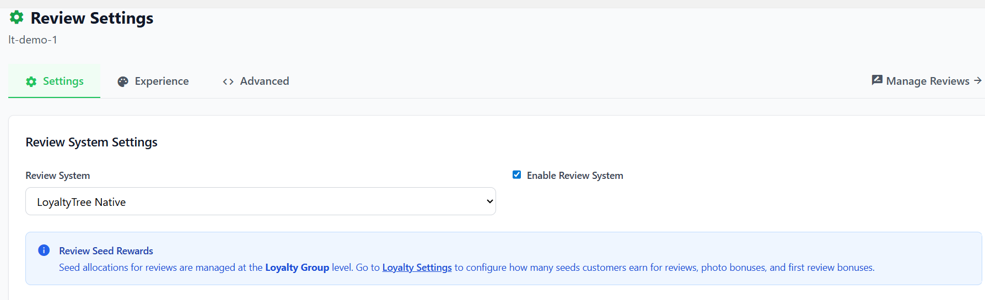This screenshot has width=985, height=300.
Task: Click the Review System Settings heading
Action: [91, 142]
